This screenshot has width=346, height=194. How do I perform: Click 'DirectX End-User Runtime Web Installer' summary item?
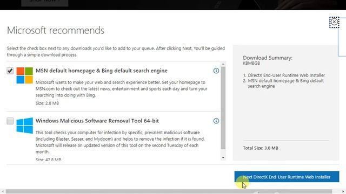286,75
